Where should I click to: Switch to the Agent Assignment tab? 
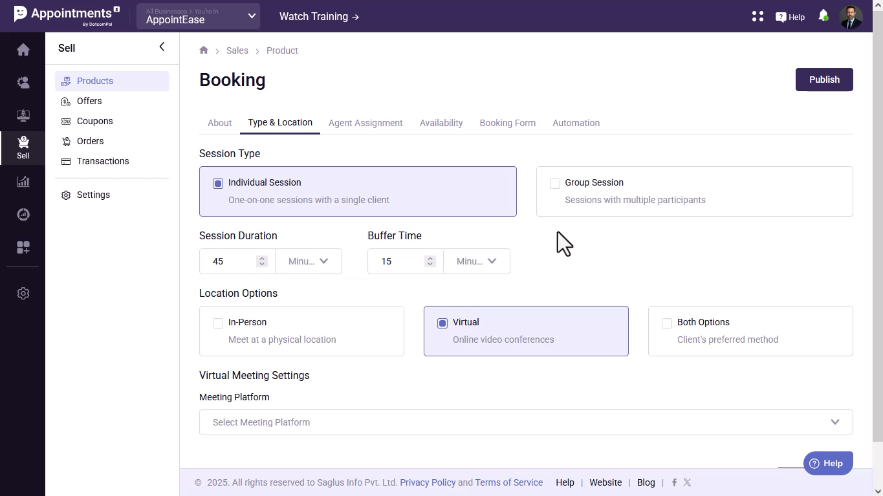pos(365,123)
